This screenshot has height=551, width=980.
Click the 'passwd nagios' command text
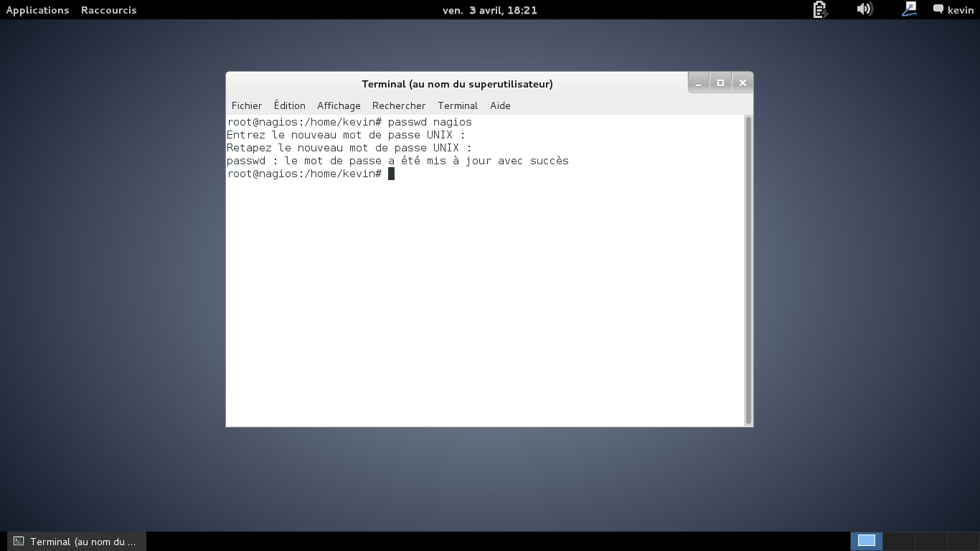(430, 122)
